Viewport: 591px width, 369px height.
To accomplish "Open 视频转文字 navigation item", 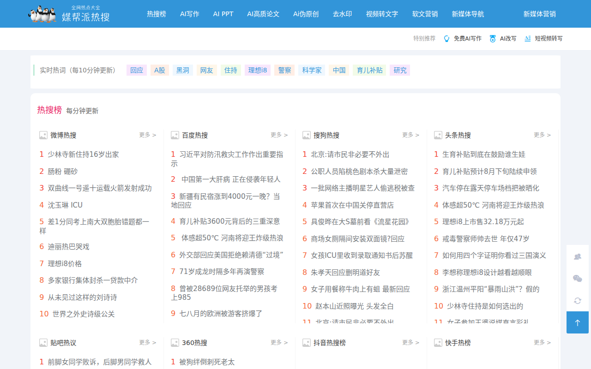I will (382, 14).
